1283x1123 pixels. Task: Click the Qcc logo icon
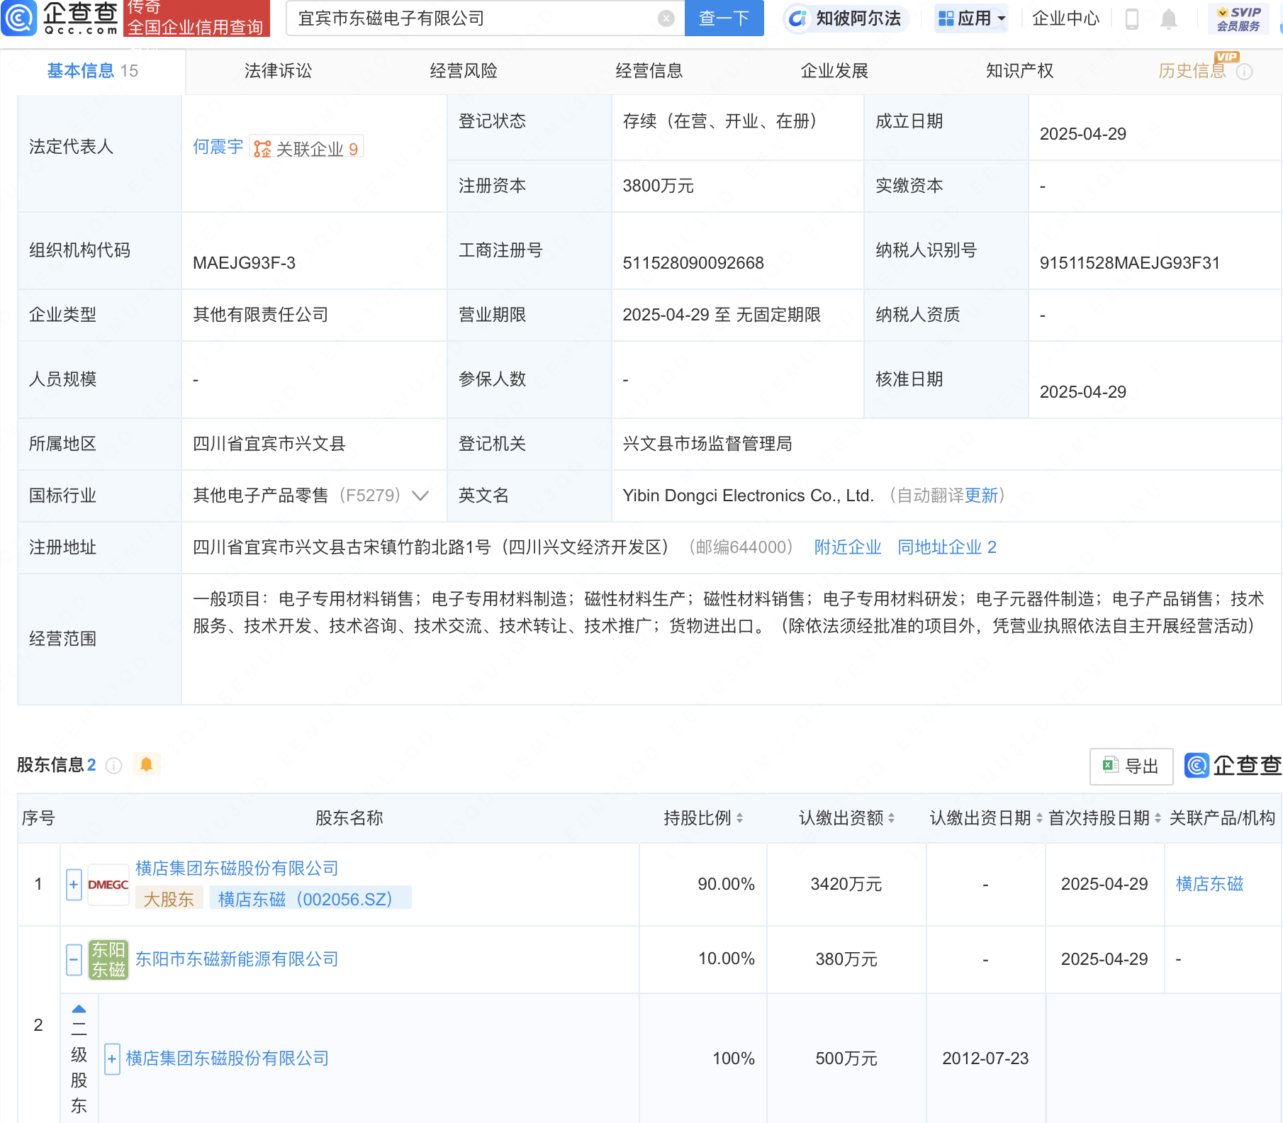pyautogui.click(x=18, y=18)
